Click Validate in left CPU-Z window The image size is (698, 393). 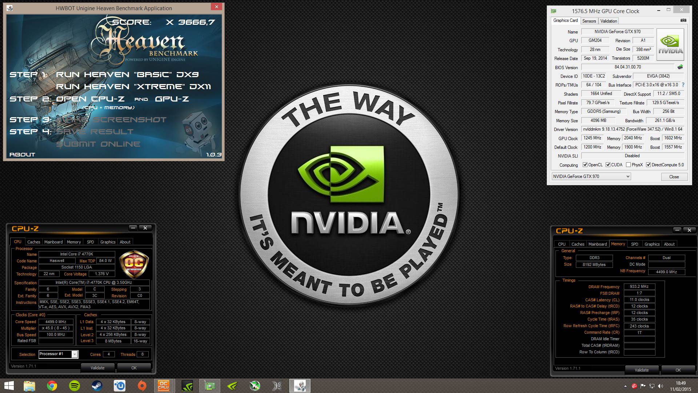point(97,368)
